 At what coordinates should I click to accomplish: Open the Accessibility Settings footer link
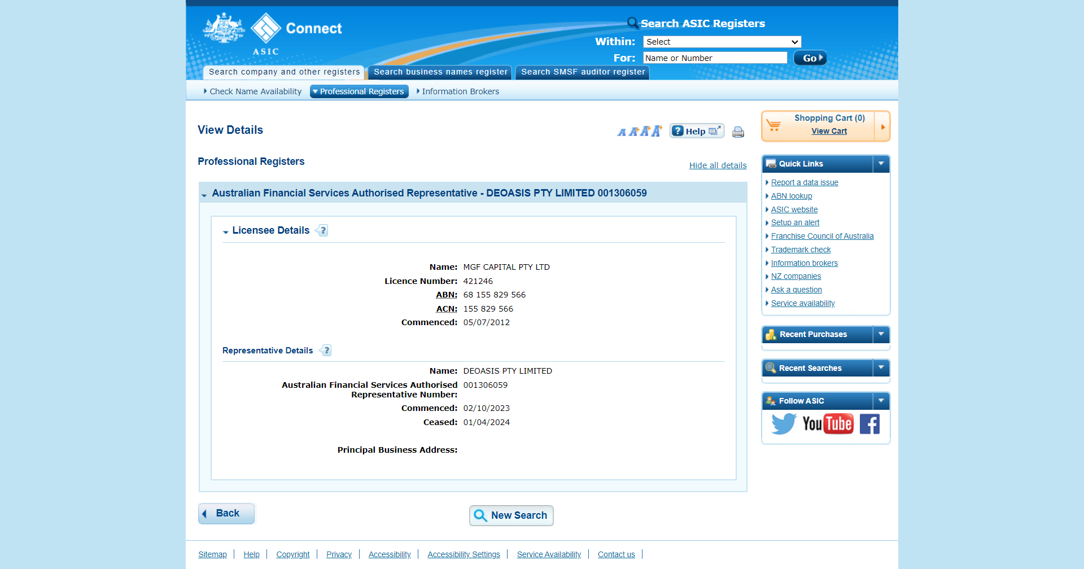[x=464, y=554]
